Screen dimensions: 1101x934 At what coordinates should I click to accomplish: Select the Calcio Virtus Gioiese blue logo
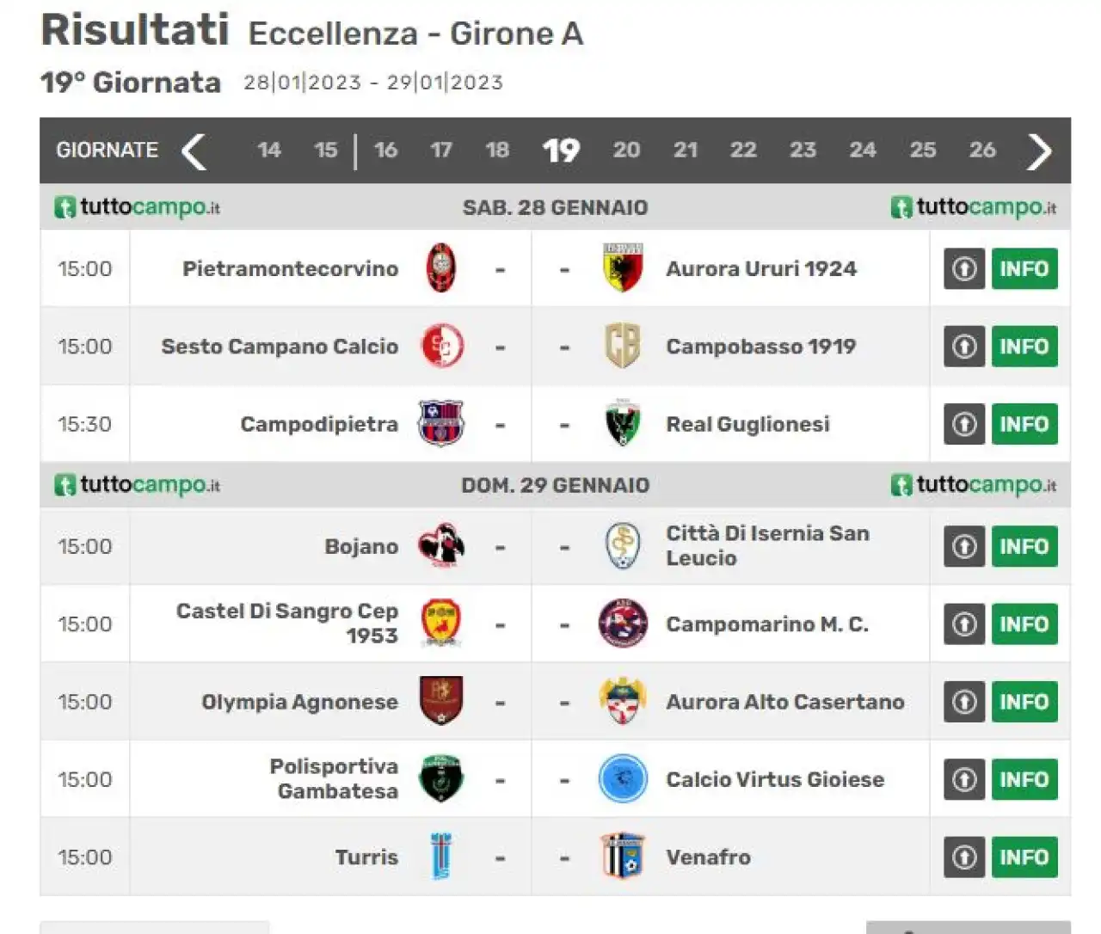(623, 779)
